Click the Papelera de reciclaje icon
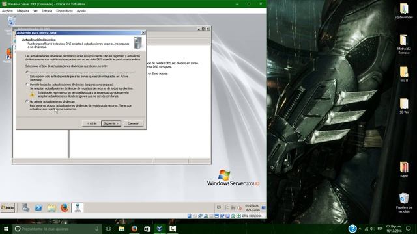 tap(404, 203)
